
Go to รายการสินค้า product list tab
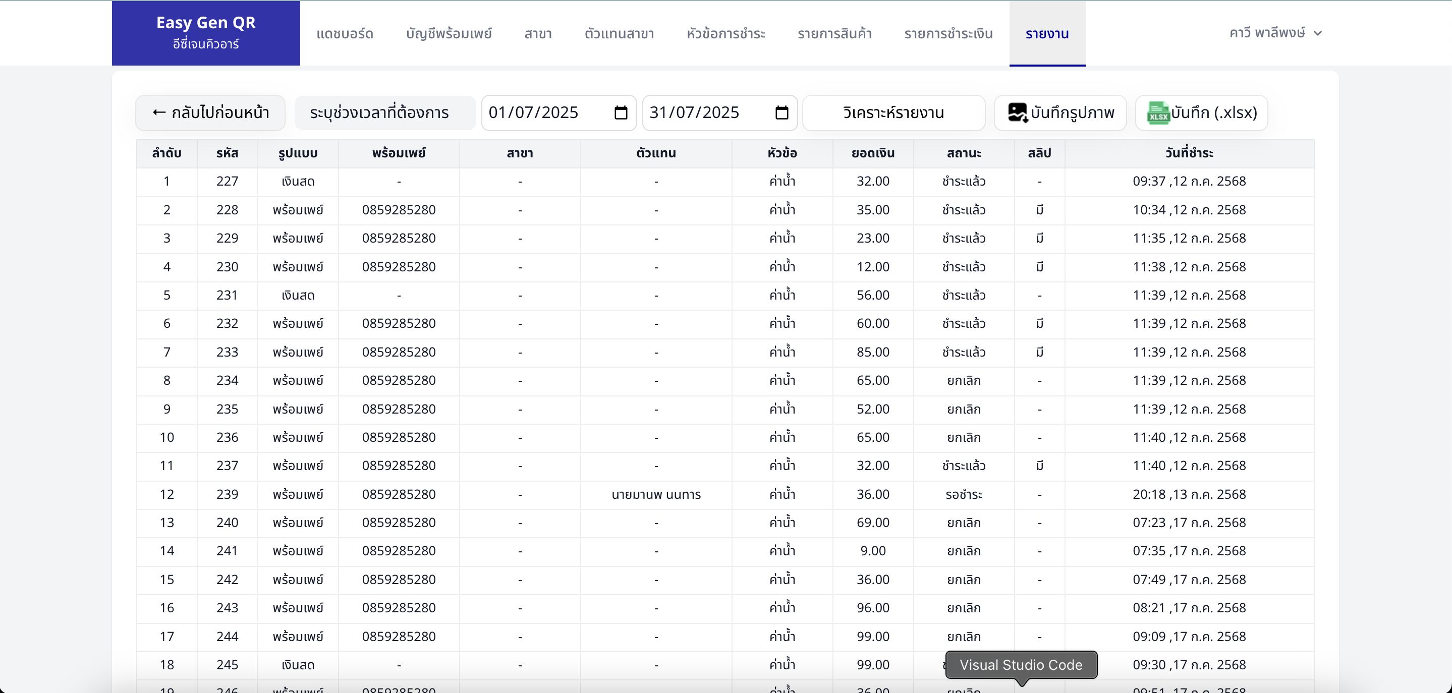tap(834, 34)
